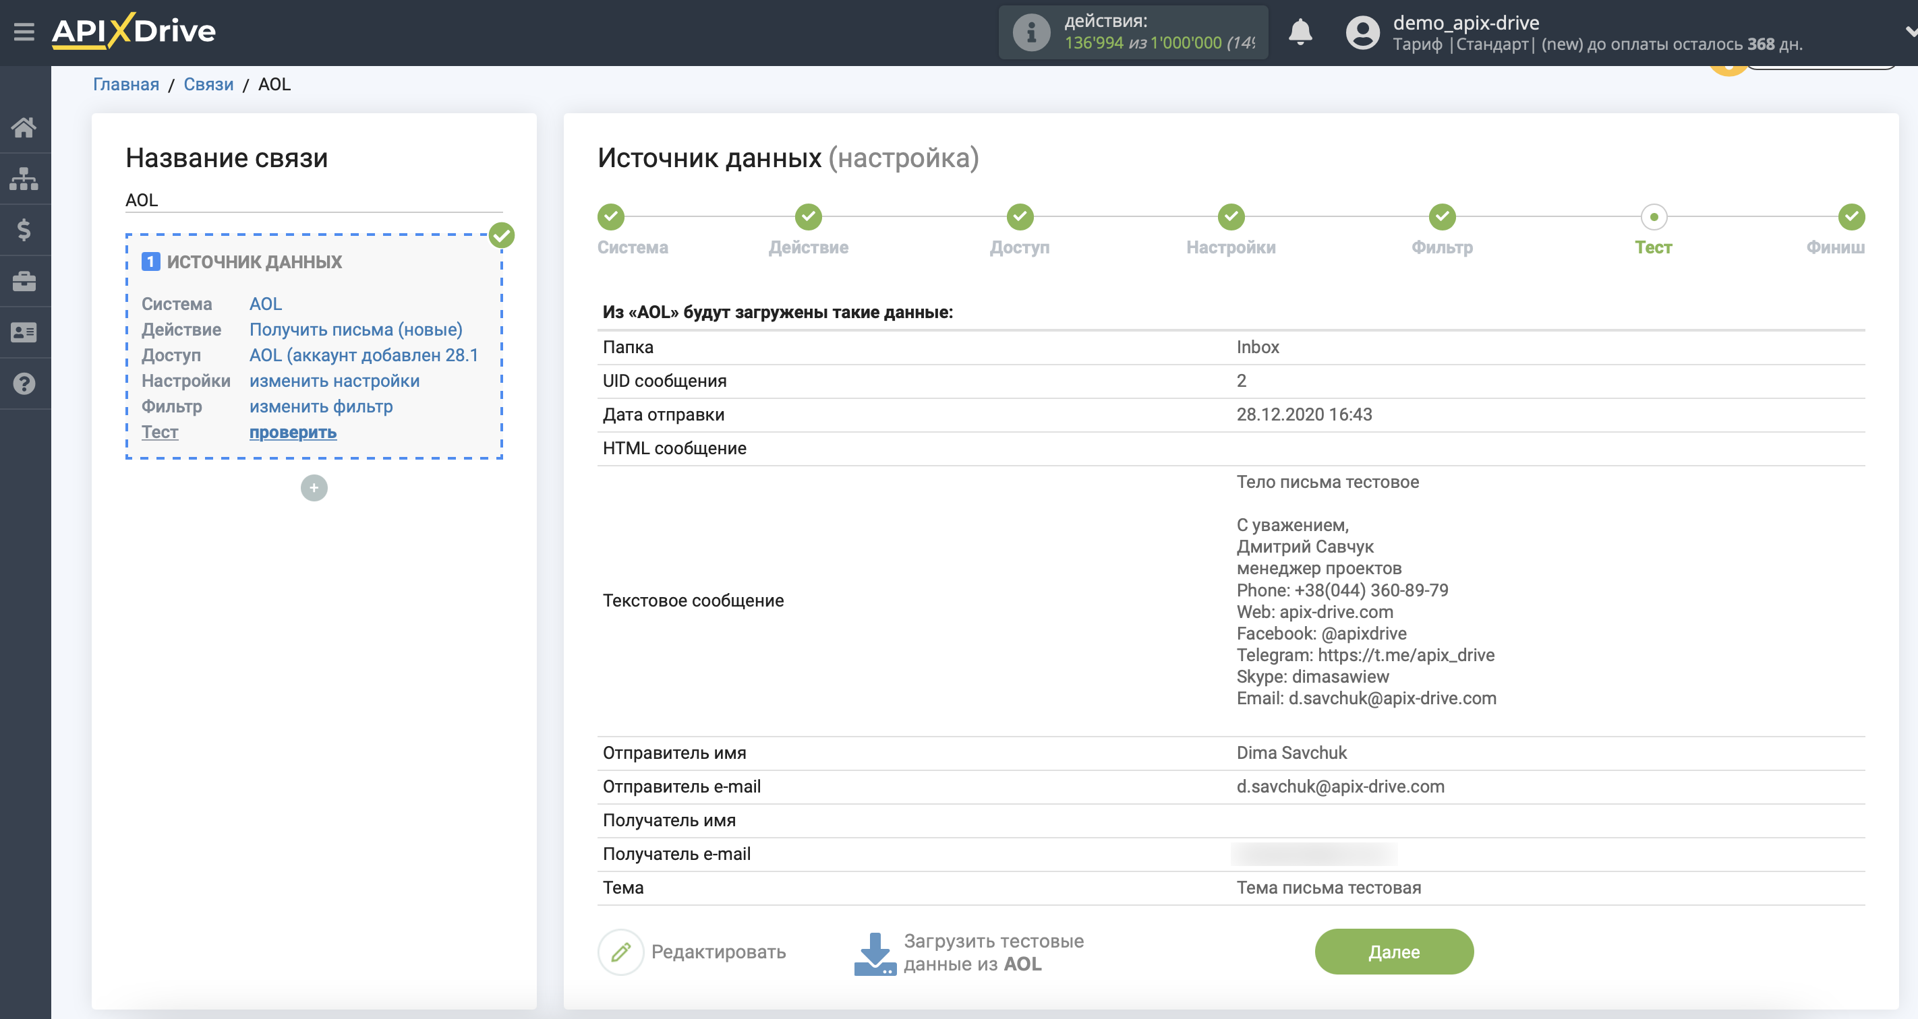Select the date value 28.12.2020 16:43
The height and width of the screenshot is (1019, 1918).
[x=1304, y=414]
